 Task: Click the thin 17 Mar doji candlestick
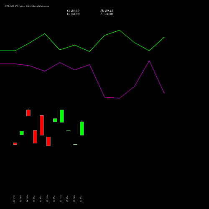(x=69, y=131)
